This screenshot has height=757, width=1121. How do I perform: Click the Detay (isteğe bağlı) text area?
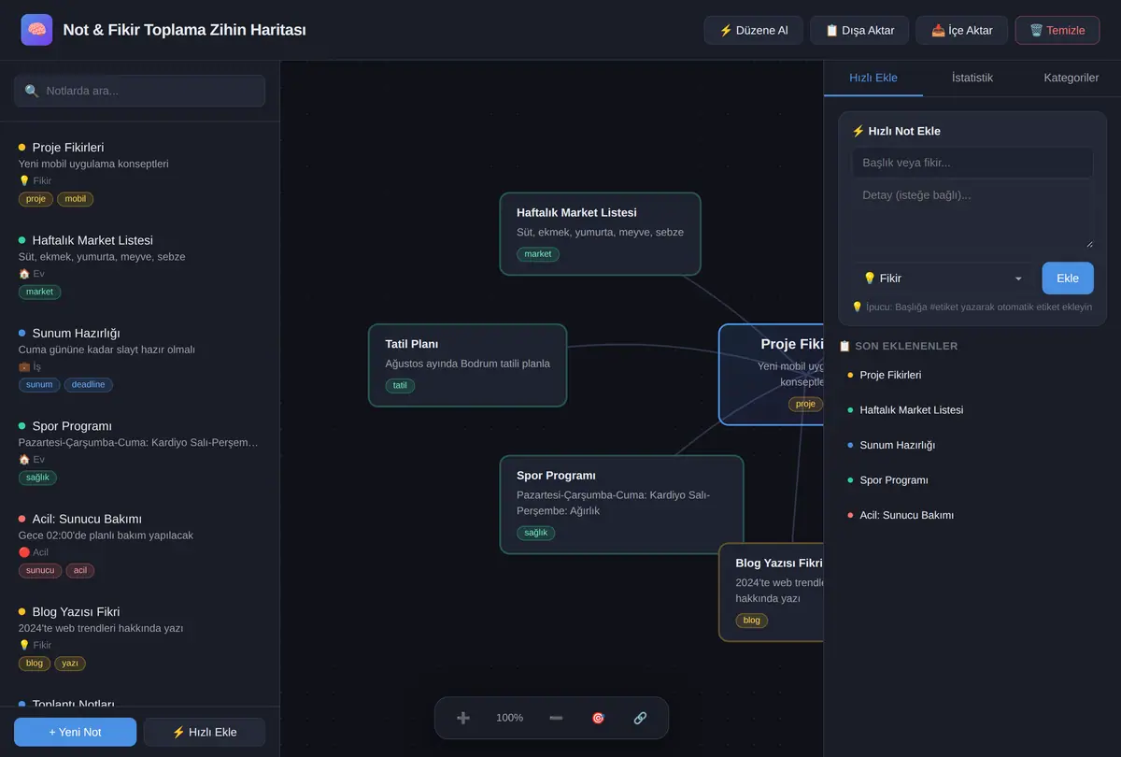click(972, 216)
